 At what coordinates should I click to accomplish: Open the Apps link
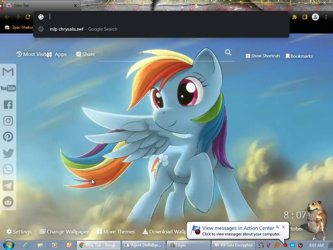tap(57, 54)
